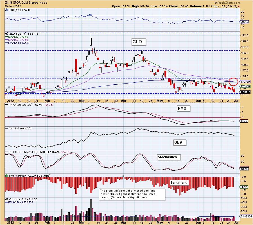
Task: Click the 39.43 RSI value tag on right axis
Action: (x=244, y=22)
